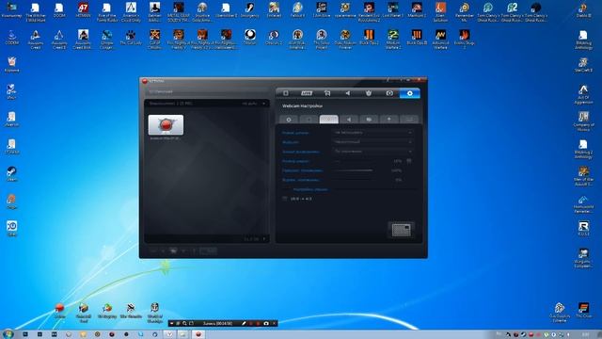Select the speaker audio settings sub-tab
The height and width of the screenshot is (339, 602).
tap(349, 120)
